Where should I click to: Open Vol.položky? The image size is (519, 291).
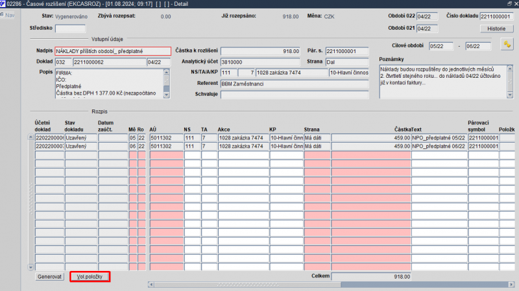coord(90,277)
